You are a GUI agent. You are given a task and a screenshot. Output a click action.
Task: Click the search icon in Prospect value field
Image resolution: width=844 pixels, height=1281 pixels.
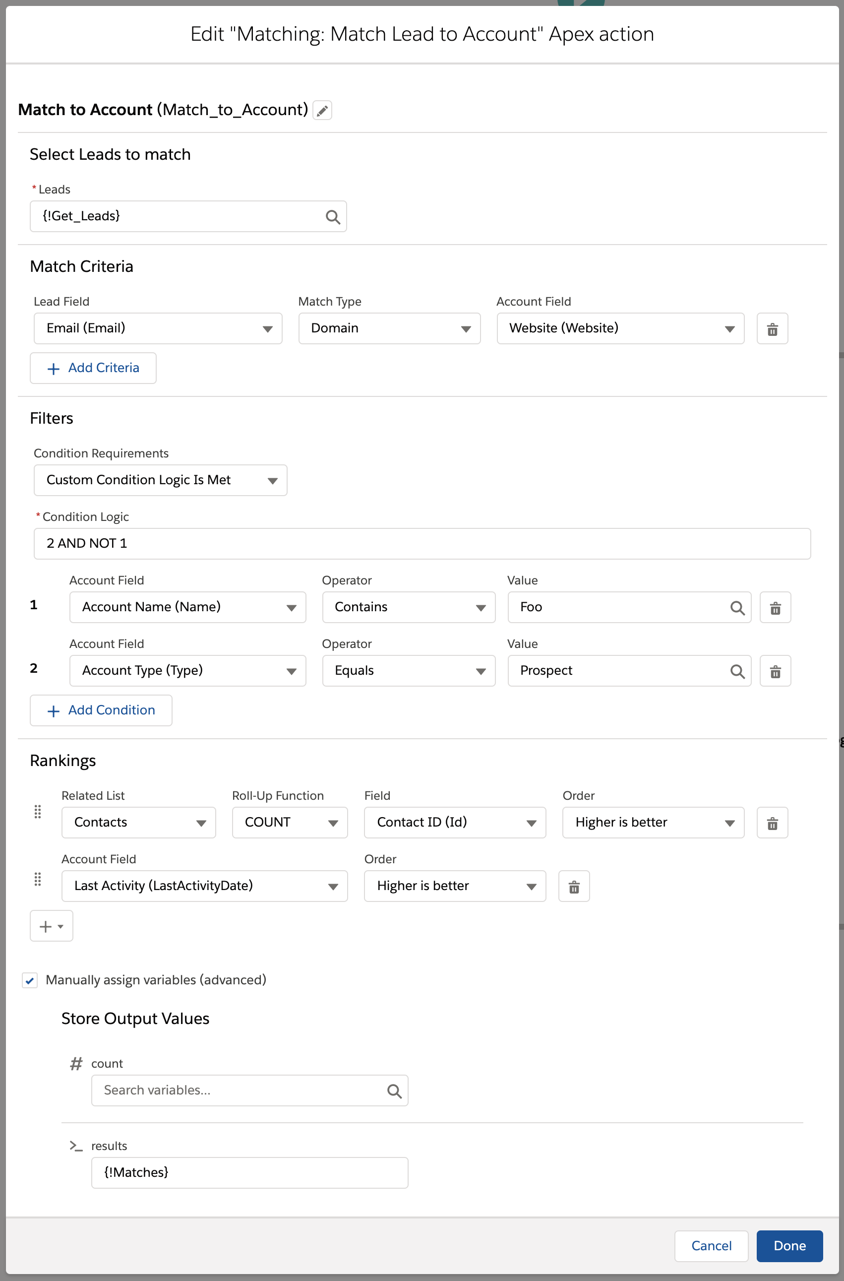[737, 671]
